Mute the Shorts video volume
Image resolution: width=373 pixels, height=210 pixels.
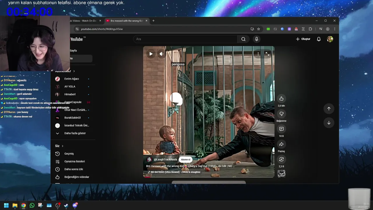161,54
